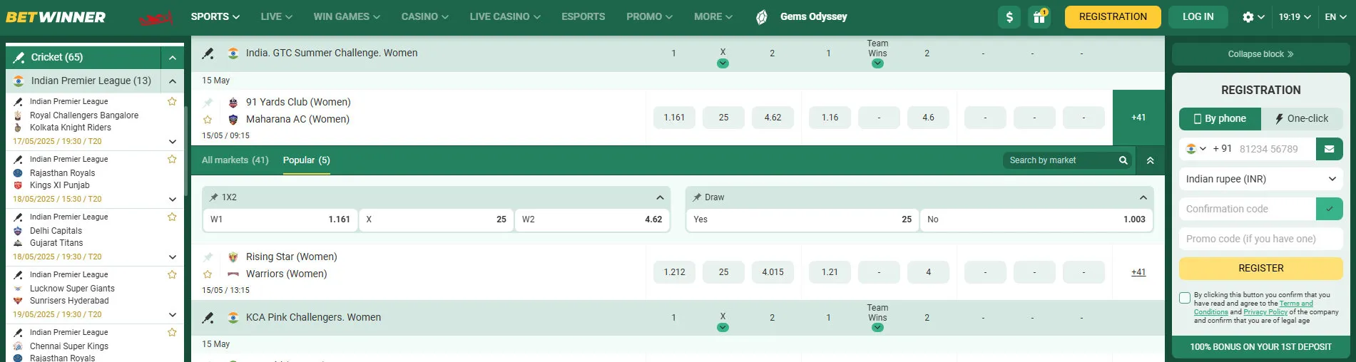Viewport: 1356px width, 362px height.
Task: Favorite the Lucknow Super Giants match star
Action: (x=172, y=274)
